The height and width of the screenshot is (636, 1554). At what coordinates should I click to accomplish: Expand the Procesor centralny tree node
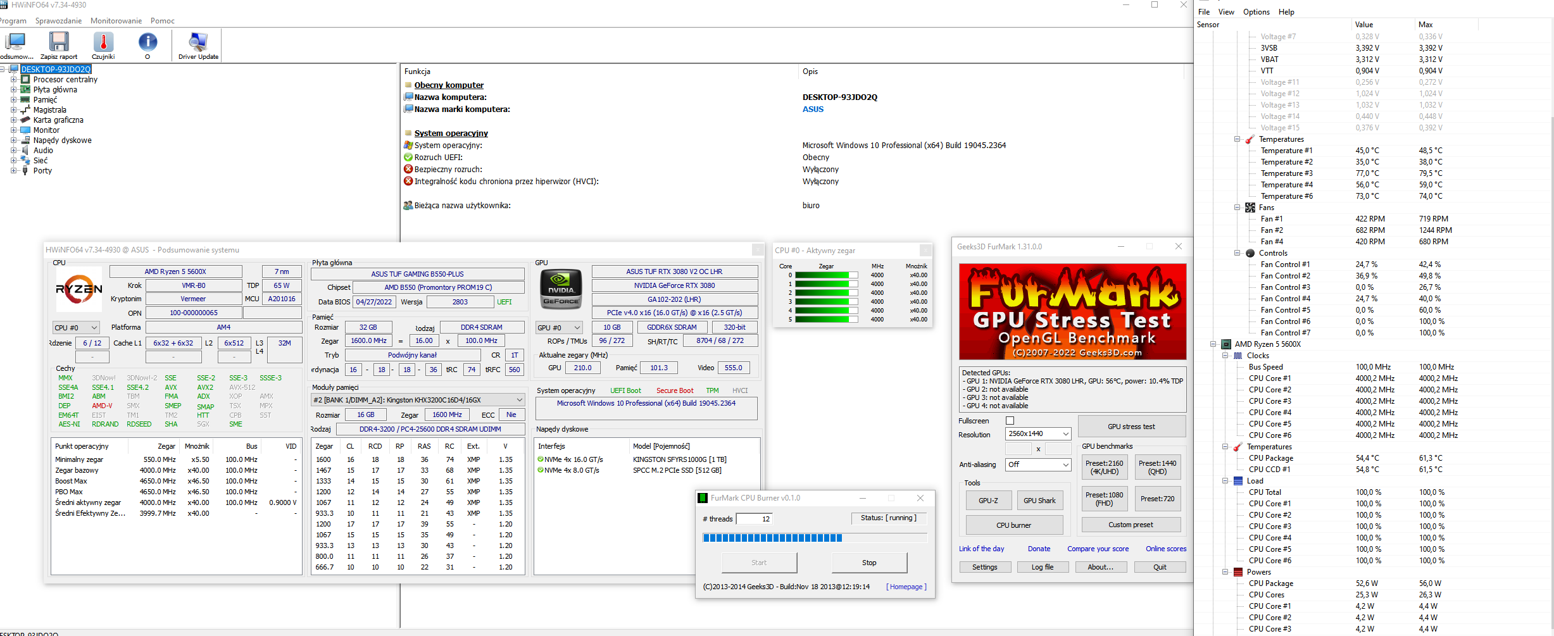[13, 80]
